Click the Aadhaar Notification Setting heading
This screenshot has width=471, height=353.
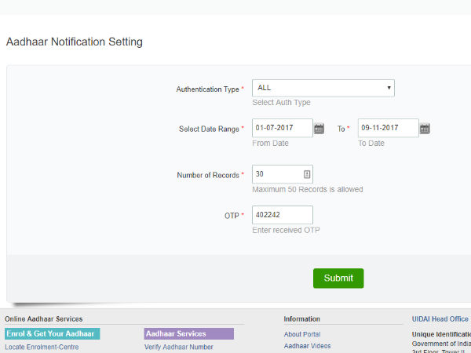click(x=75, y=42)
